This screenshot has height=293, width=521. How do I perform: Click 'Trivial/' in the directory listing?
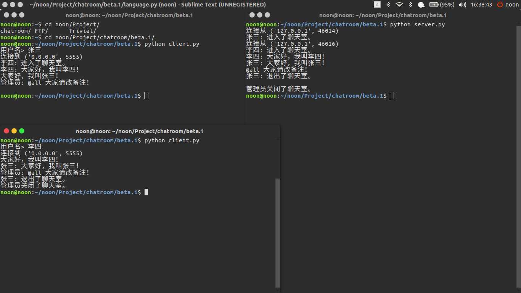click(83, 31)
